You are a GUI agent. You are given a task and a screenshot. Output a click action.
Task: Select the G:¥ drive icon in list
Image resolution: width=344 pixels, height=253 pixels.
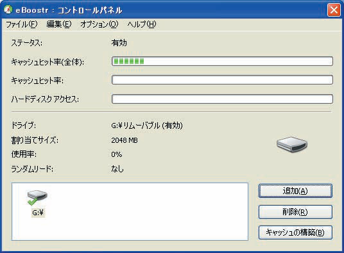pos(37,198)
